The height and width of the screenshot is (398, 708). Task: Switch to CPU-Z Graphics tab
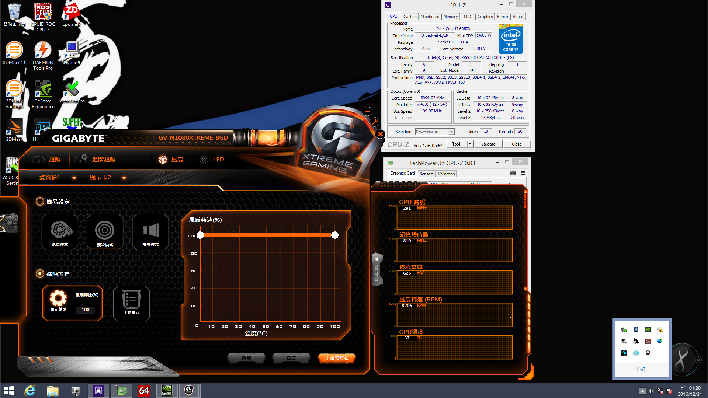pos(485,17)
